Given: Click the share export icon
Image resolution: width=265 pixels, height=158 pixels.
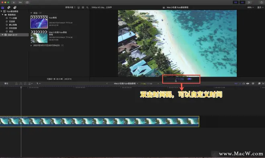Looking at the screenshot, I should click(261, 2).
